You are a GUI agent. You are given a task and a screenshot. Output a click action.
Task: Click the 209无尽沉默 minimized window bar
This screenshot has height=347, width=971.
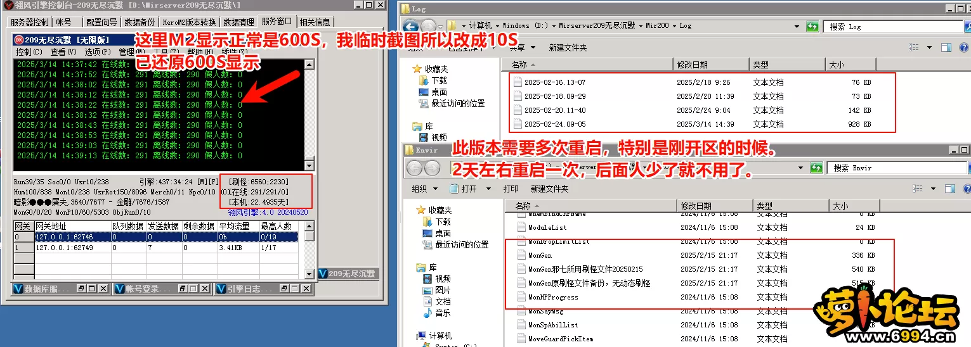pyautogui.click(x=348, y=274)
